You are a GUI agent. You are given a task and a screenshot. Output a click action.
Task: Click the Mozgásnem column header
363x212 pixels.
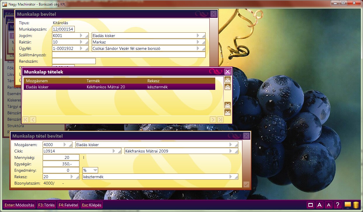(37, 81)
